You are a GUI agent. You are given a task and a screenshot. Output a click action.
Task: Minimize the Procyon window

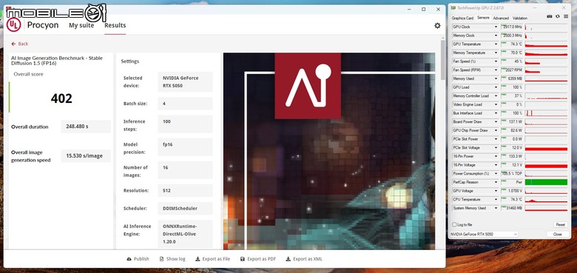click(409, 9)
